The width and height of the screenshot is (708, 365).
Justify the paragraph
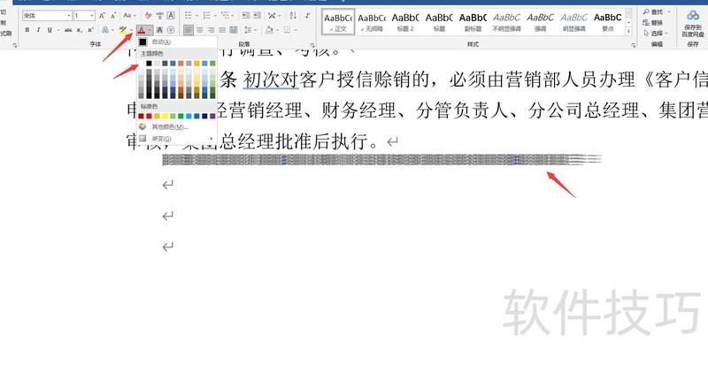coord(222,30)
